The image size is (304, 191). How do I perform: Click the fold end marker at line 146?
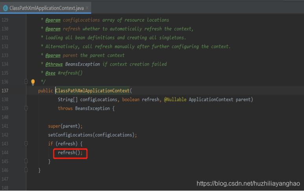[26, 170]
